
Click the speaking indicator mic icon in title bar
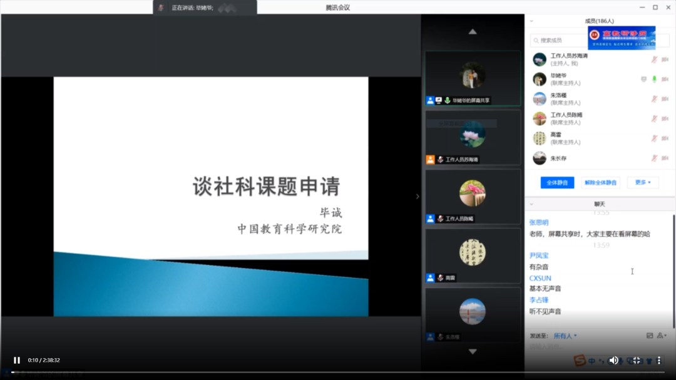pos(161,7)
